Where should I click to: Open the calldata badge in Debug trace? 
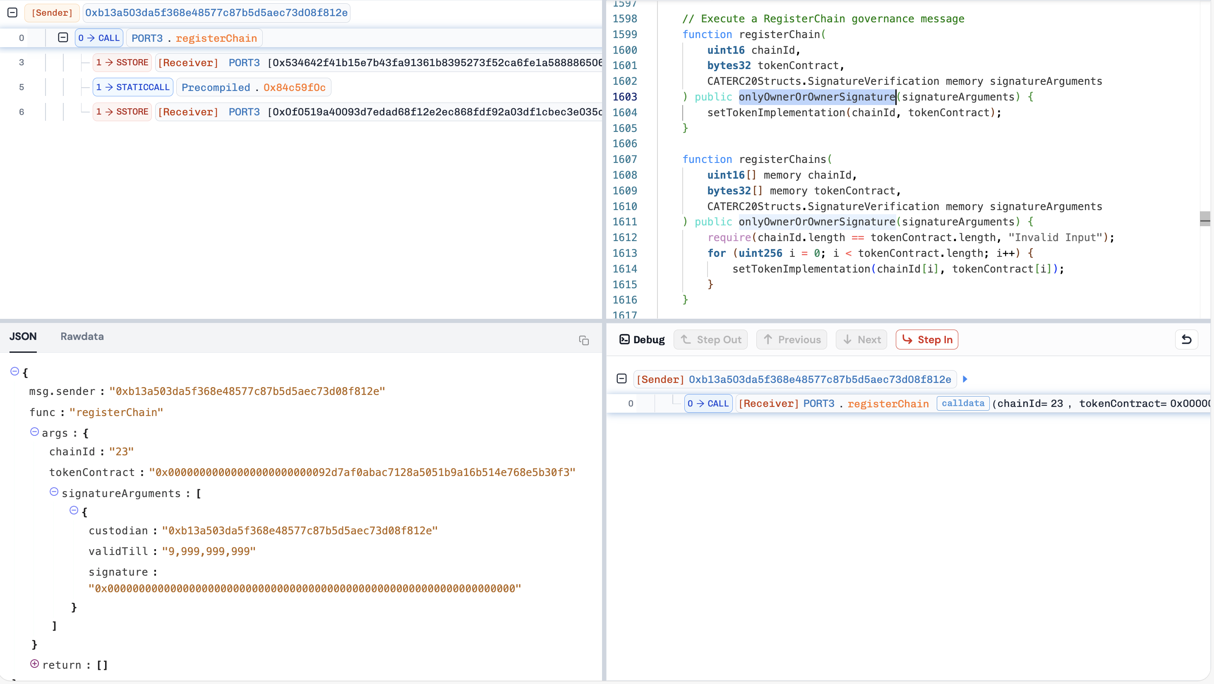click(962, 403)
